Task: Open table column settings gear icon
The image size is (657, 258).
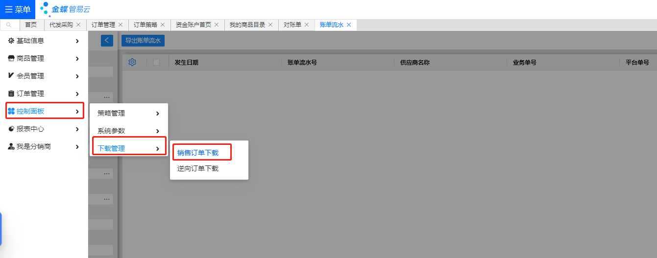Action: 132,62
